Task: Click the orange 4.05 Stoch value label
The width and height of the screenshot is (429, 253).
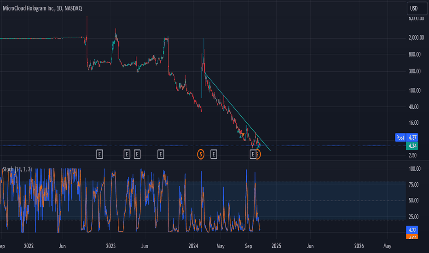Action: pos(412,237)
